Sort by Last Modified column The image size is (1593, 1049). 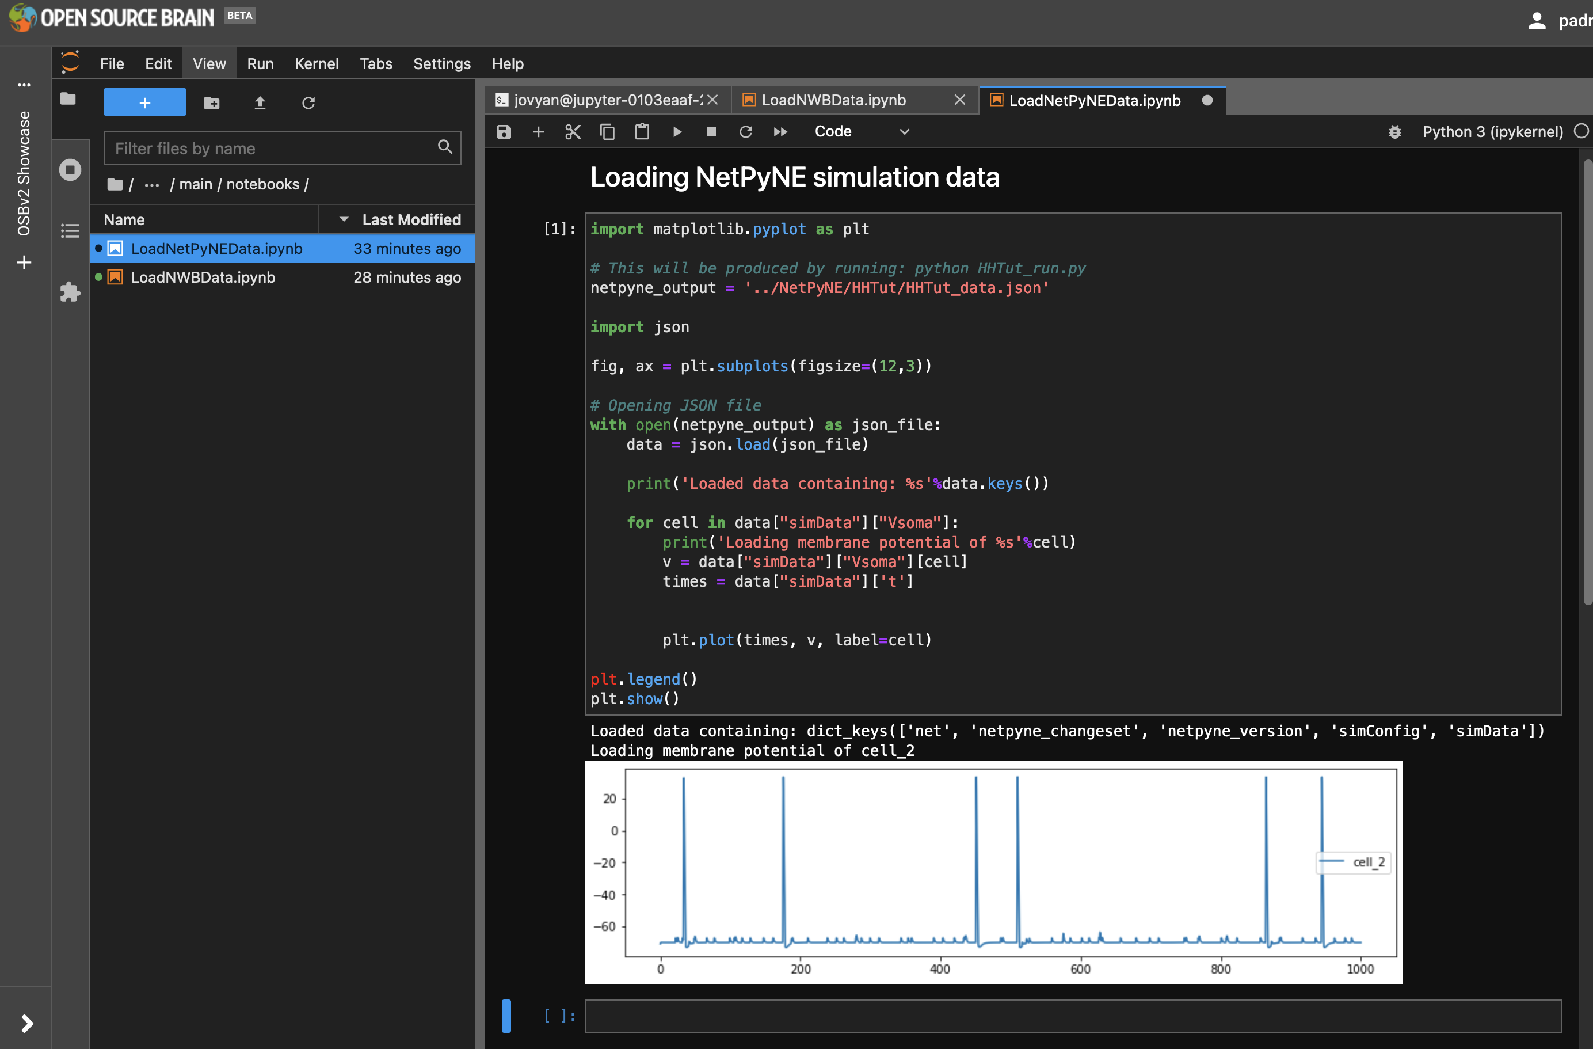pyautogui.click(x=398, y=219)
